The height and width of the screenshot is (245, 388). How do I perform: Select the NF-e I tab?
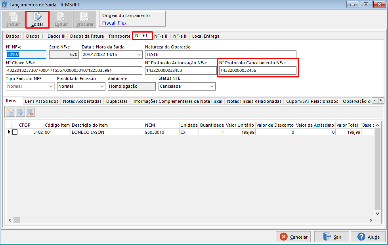(x=142, y=35)
